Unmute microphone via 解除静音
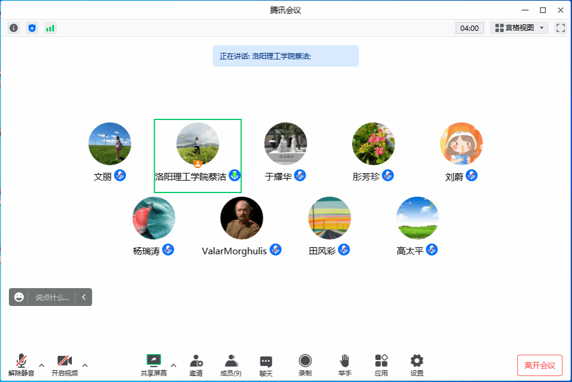The height and width of the screenshot is (382, 572). click(21, 365)
